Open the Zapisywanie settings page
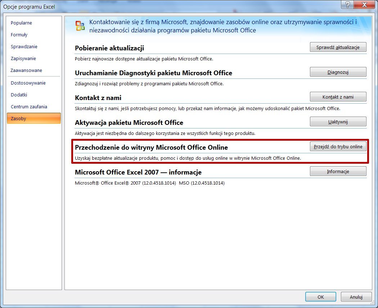378x308 pixels. click(33, 58)
